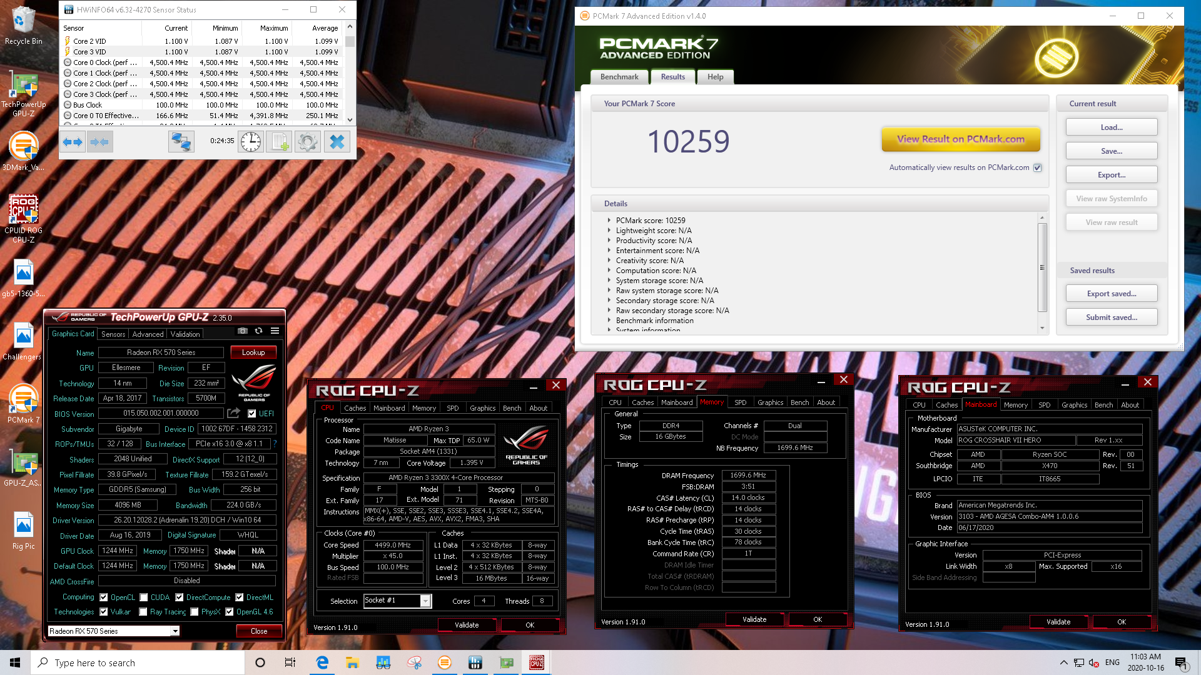
Task: Take GPU-Z screenshot with camera icon
Action: tap(243, 331)
